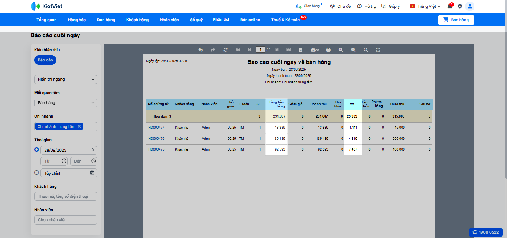Viewport: 507px width, 238px height.
Task: Open the Thuế & Kế toán menu
Action: (285, 20)
